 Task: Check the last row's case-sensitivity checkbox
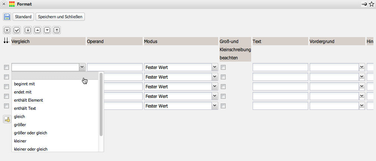click(x=223, y=106)
